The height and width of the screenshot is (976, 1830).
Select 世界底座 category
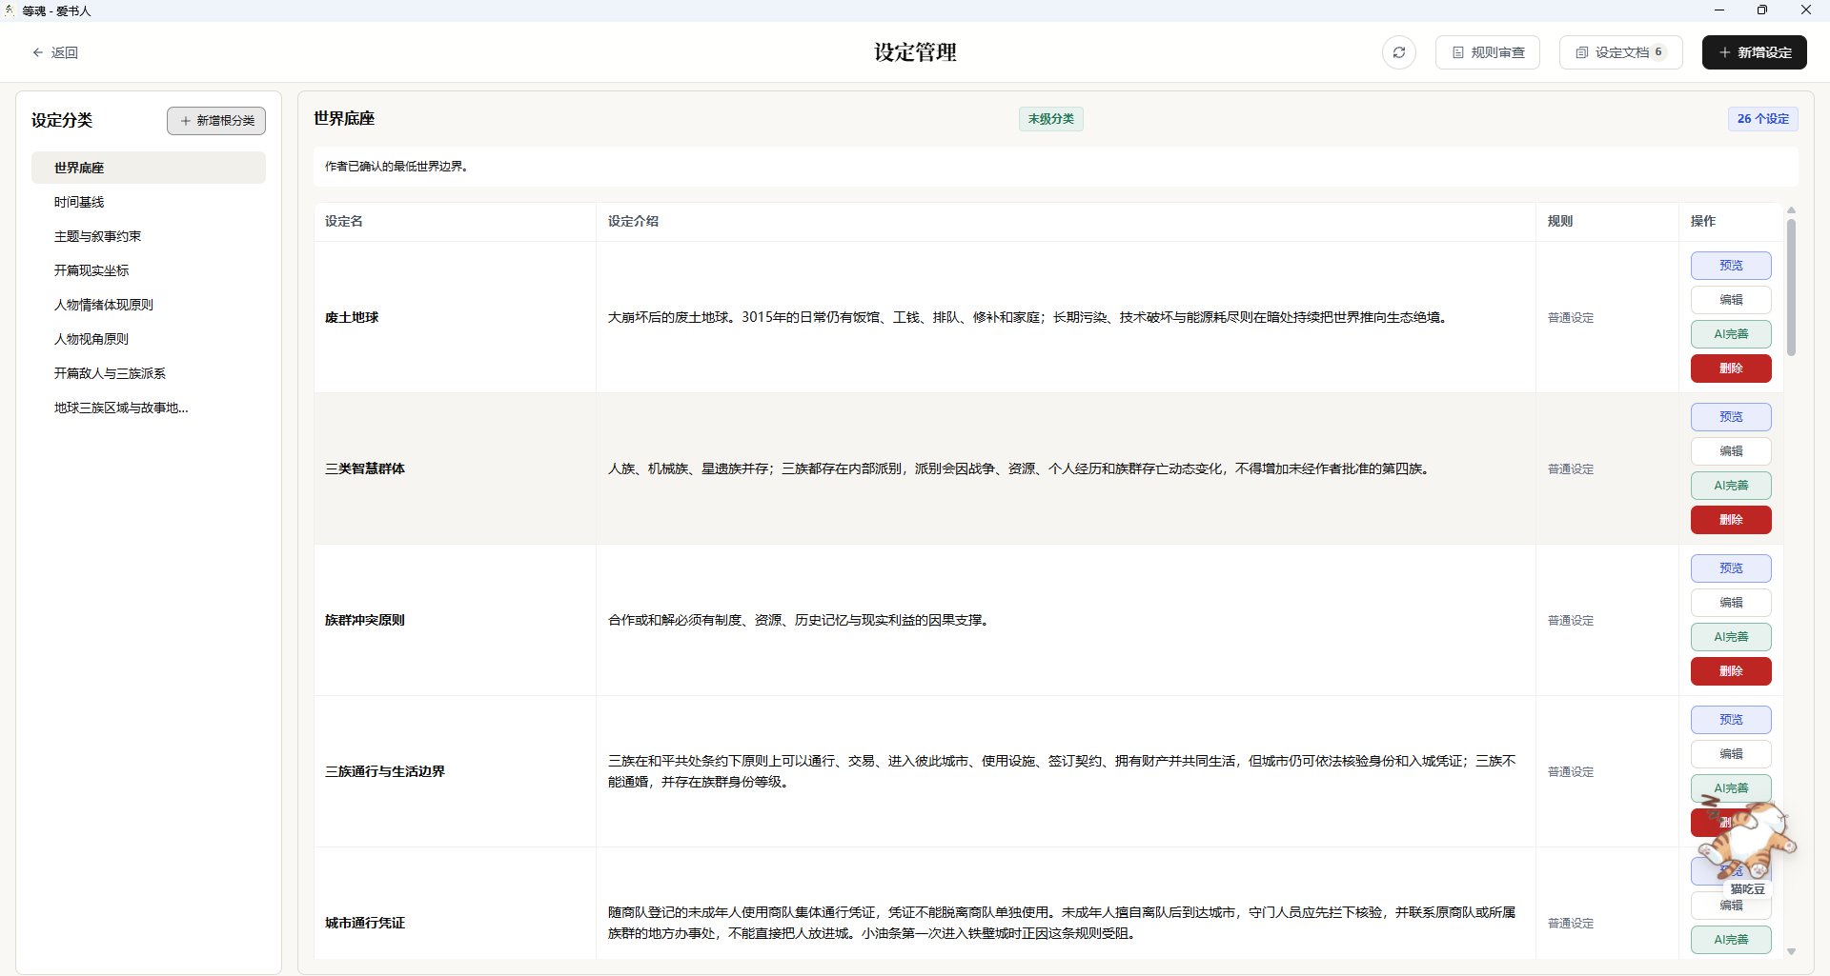[149, 168]
